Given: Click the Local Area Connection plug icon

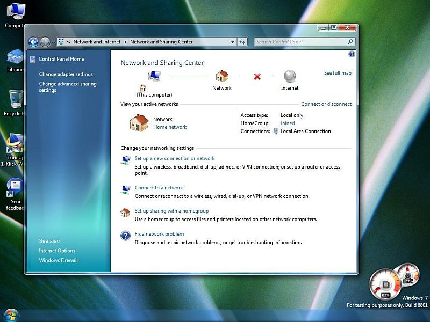Looking at the screenshot, I should tap(276, 131).
